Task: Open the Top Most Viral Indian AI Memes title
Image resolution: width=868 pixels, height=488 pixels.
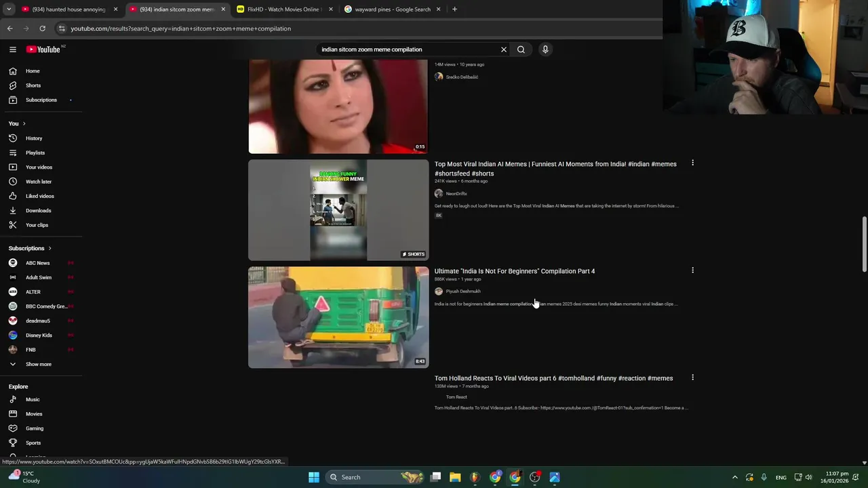Action: (555, 169)
